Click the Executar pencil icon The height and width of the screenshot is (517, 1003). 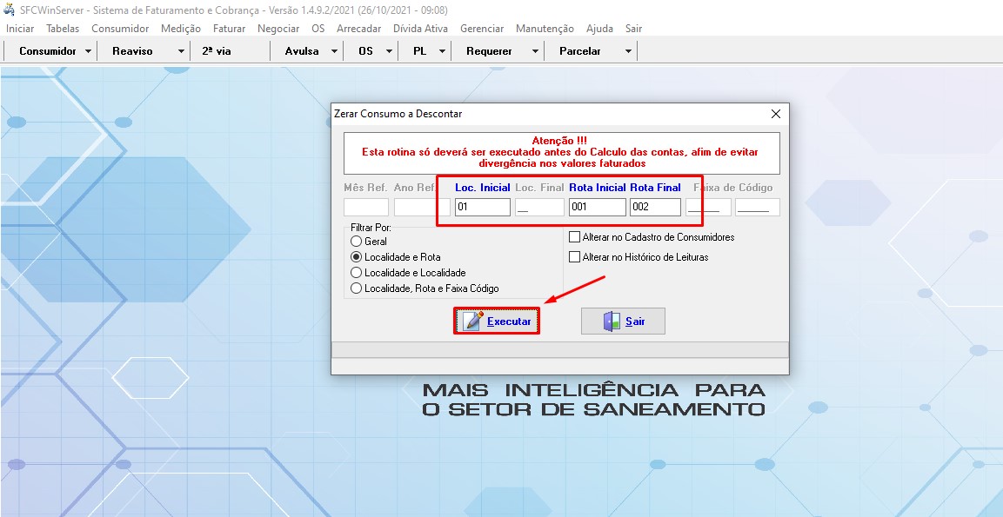473,321
